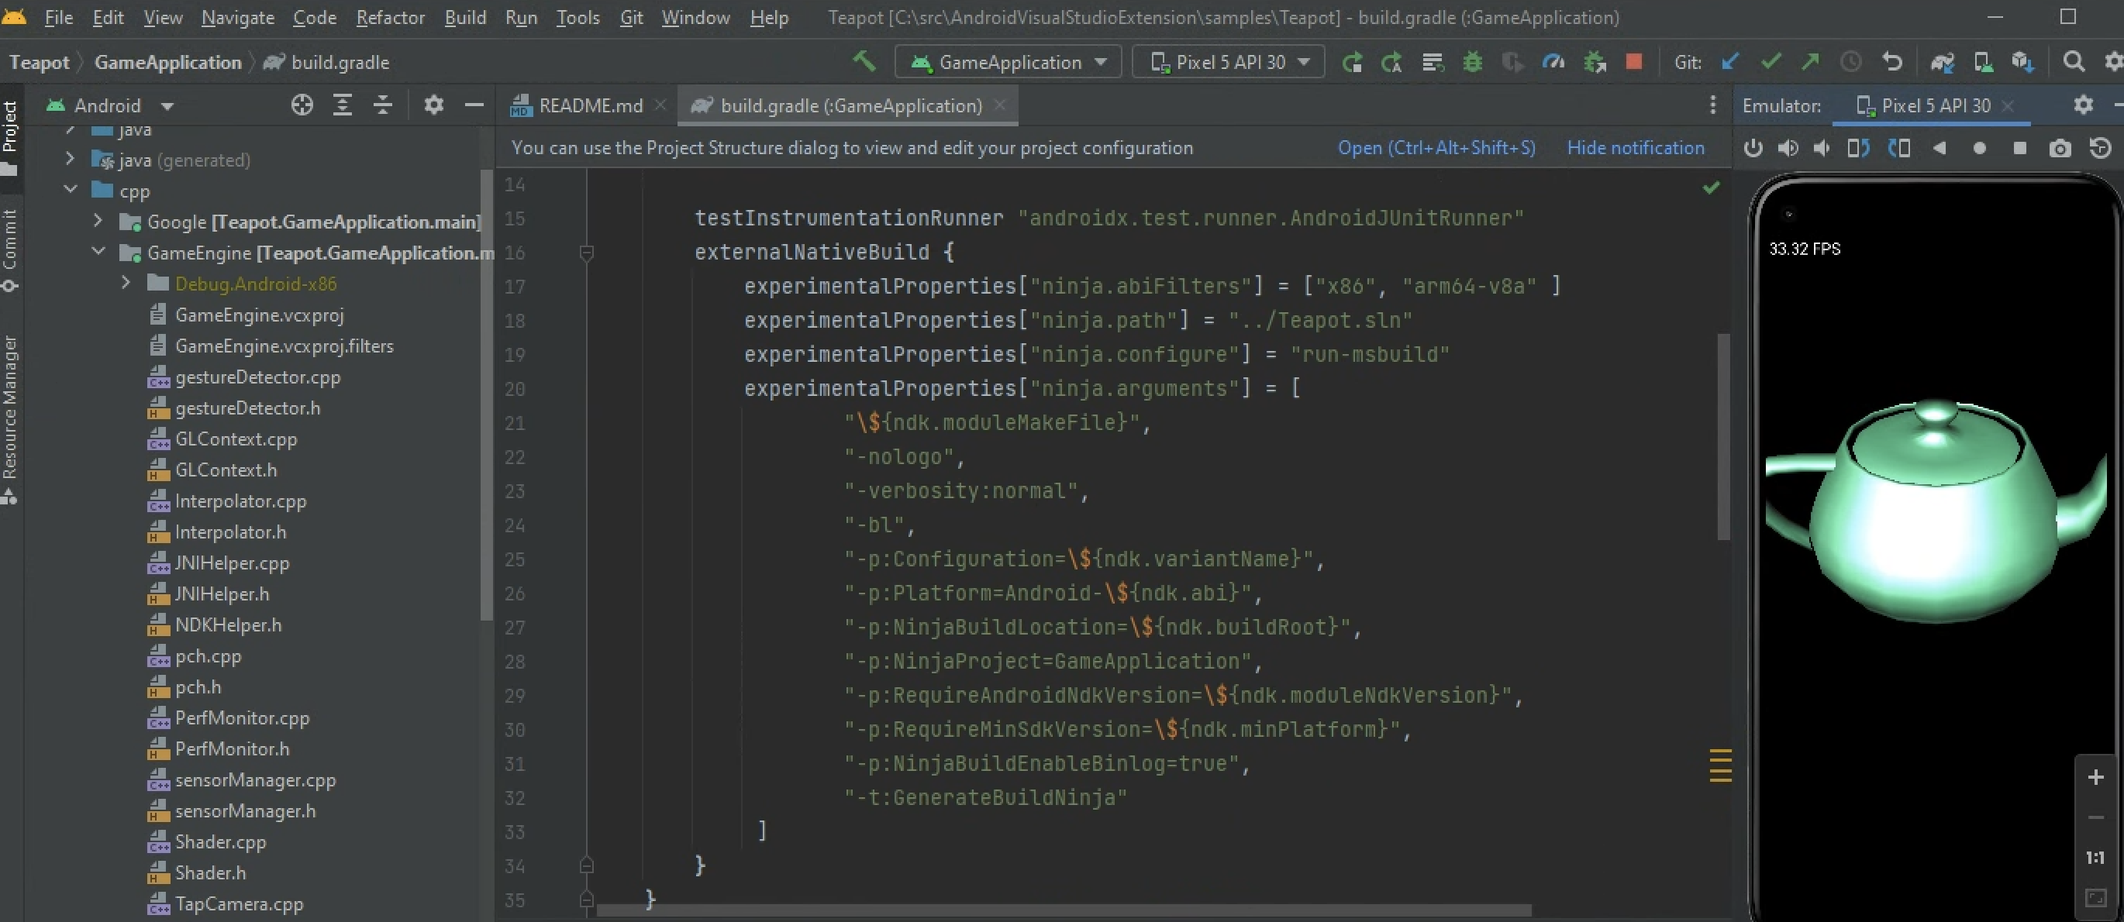This screenshot has width=2124, height=922.
Task: Expand the Debug.Android-x86 build folder
Action: point(123,283)
